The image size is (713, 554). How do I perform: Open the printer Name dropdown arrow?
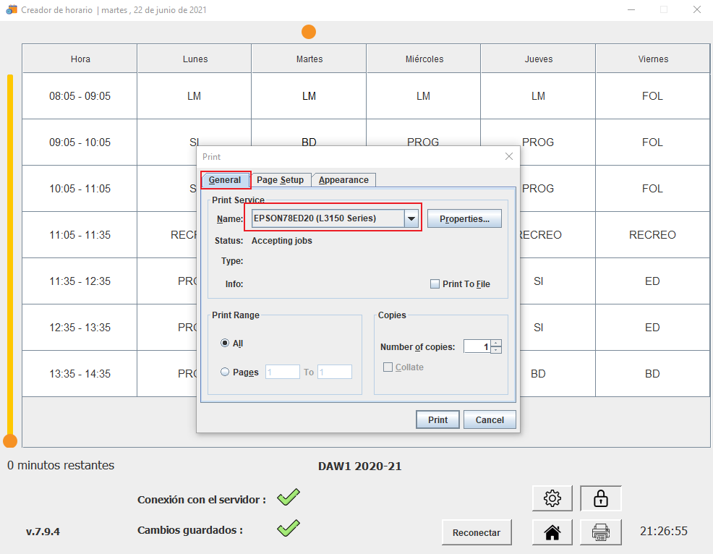tap(411, 218)
